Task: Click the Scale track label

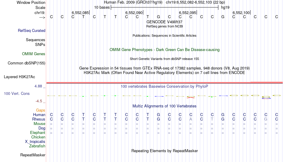Action: (x=40, y=7)
